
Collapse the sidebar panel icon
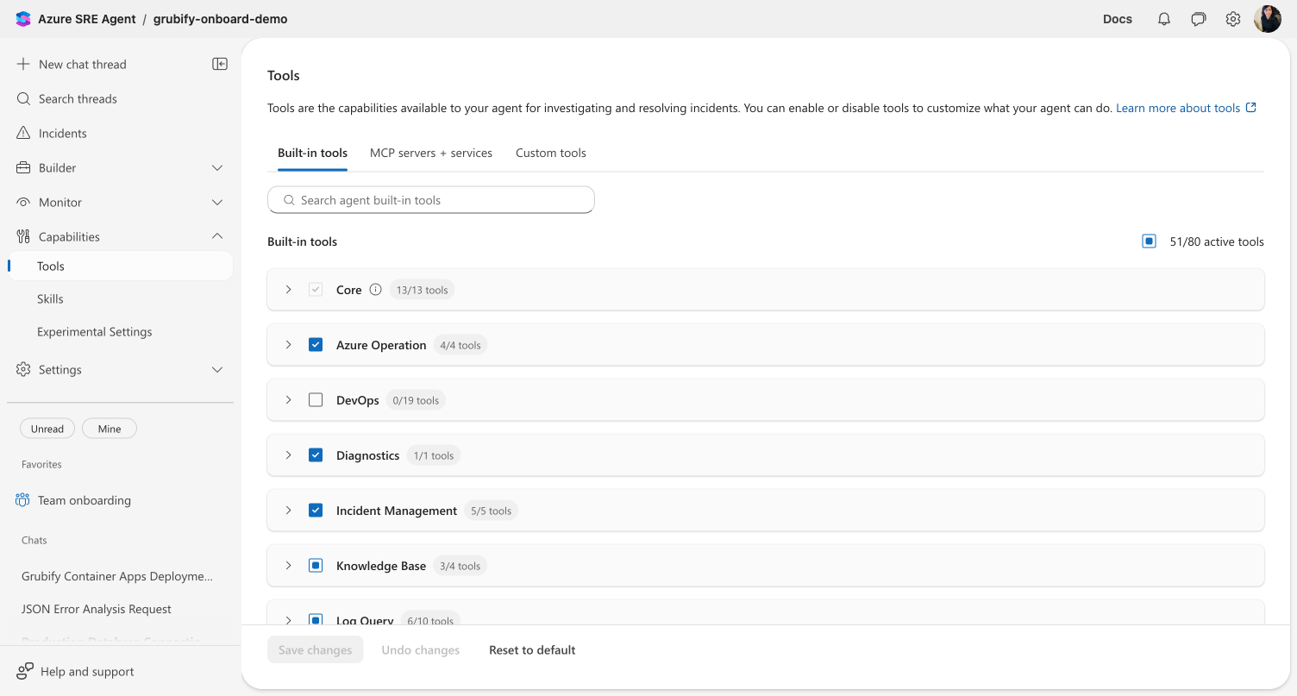click(220, 64)
